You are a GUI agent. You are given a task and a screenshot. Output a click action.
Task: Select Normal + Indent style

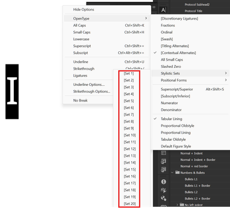pos(191,153)
